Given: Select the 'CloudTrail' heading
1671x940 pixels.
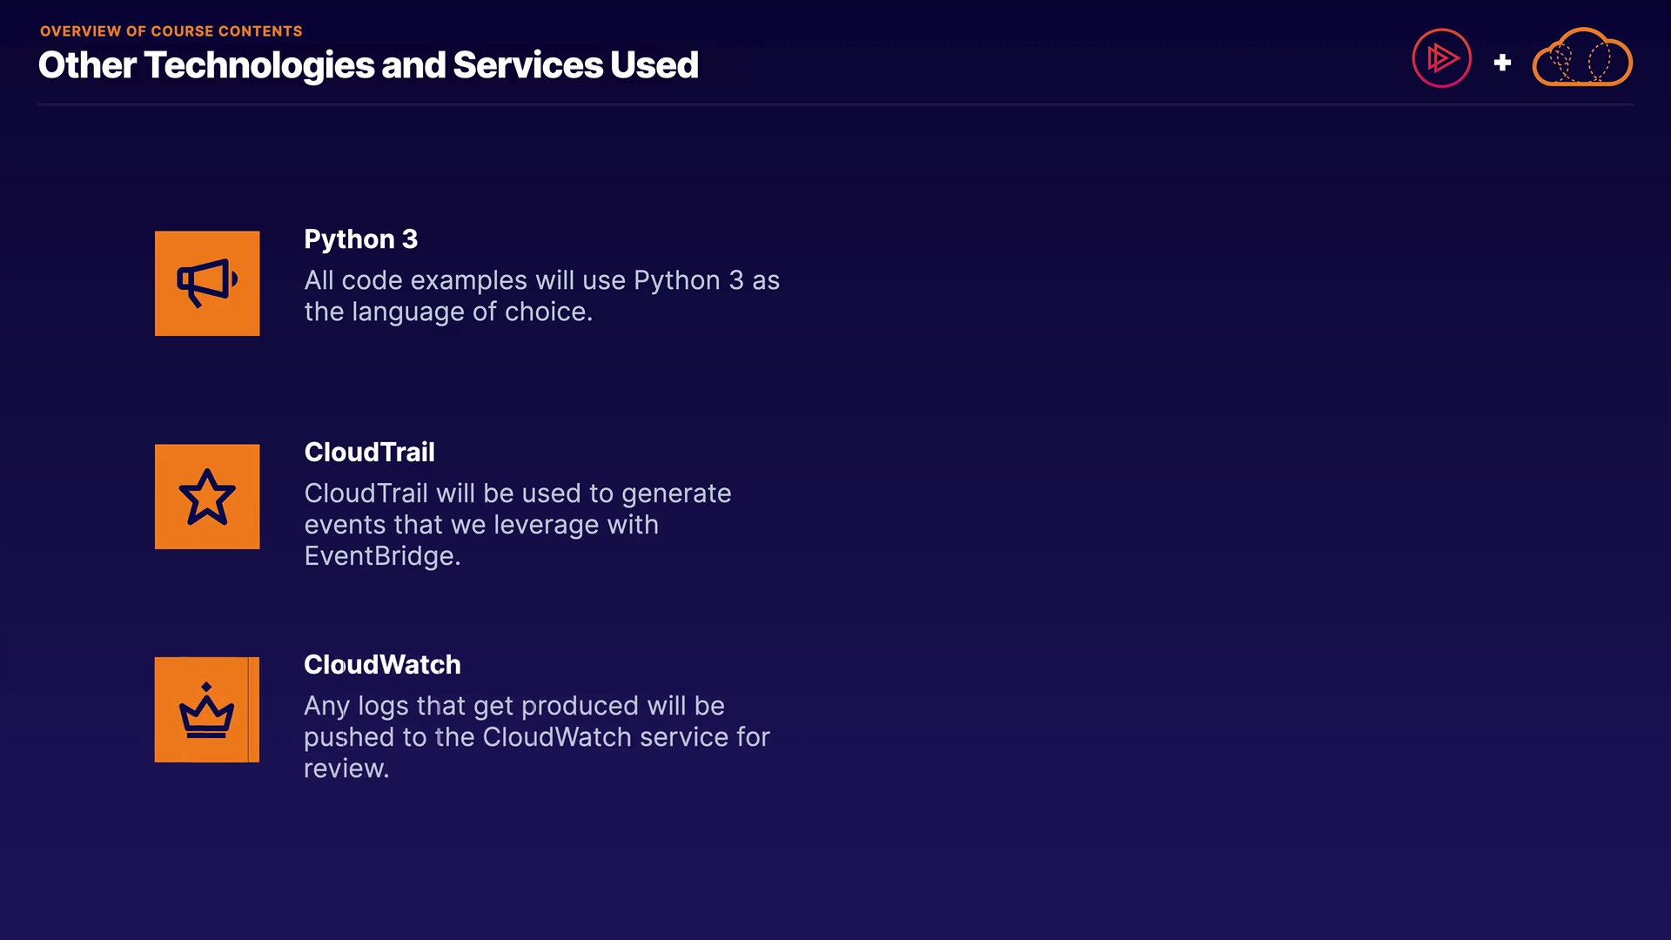Looking at the screenshot, I should pyautogui.click(x=369, y=453).
